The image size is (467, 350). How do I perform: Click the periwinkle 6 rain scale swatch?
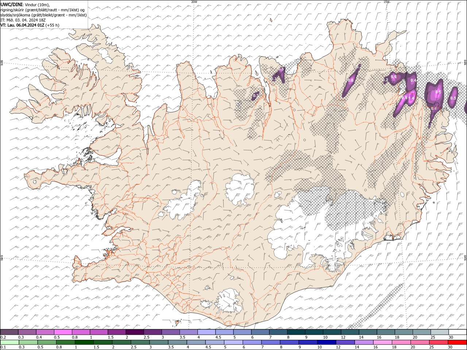(x=252, y=342)
